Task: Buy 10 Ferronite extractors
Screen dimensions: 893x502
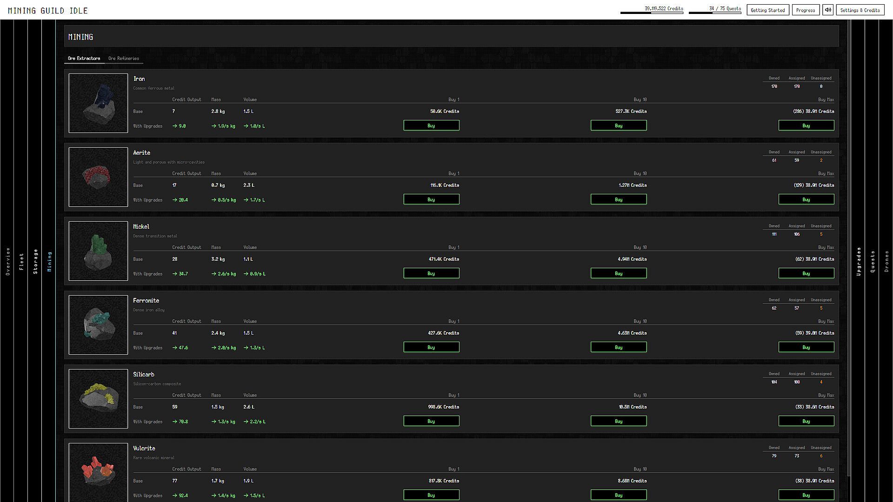Action: 619,347
